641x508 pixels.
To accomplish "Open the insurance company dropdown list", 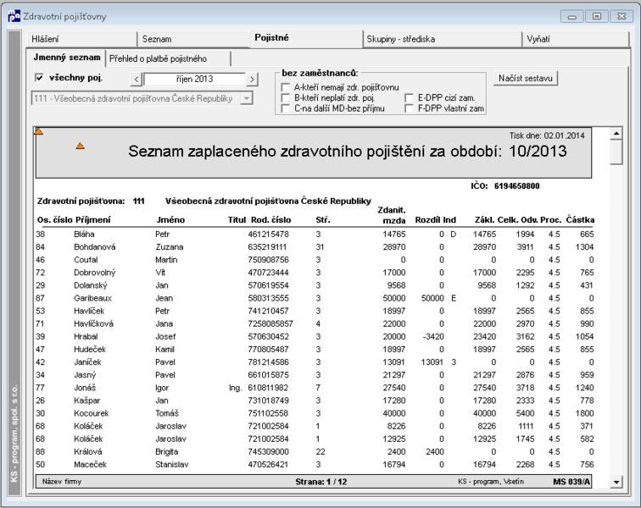I will coord(246,98).
